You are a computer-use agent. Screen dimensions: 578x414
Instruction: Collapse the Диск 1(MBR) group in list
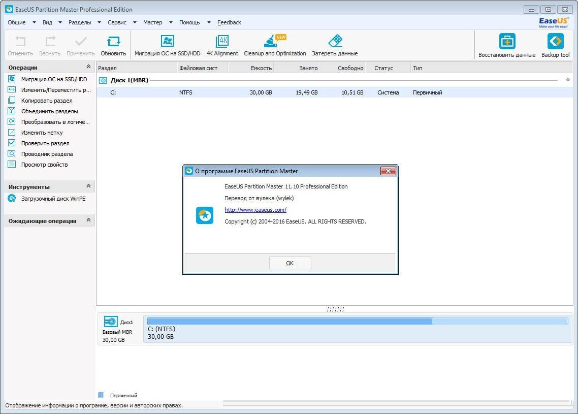pos(568,80)
